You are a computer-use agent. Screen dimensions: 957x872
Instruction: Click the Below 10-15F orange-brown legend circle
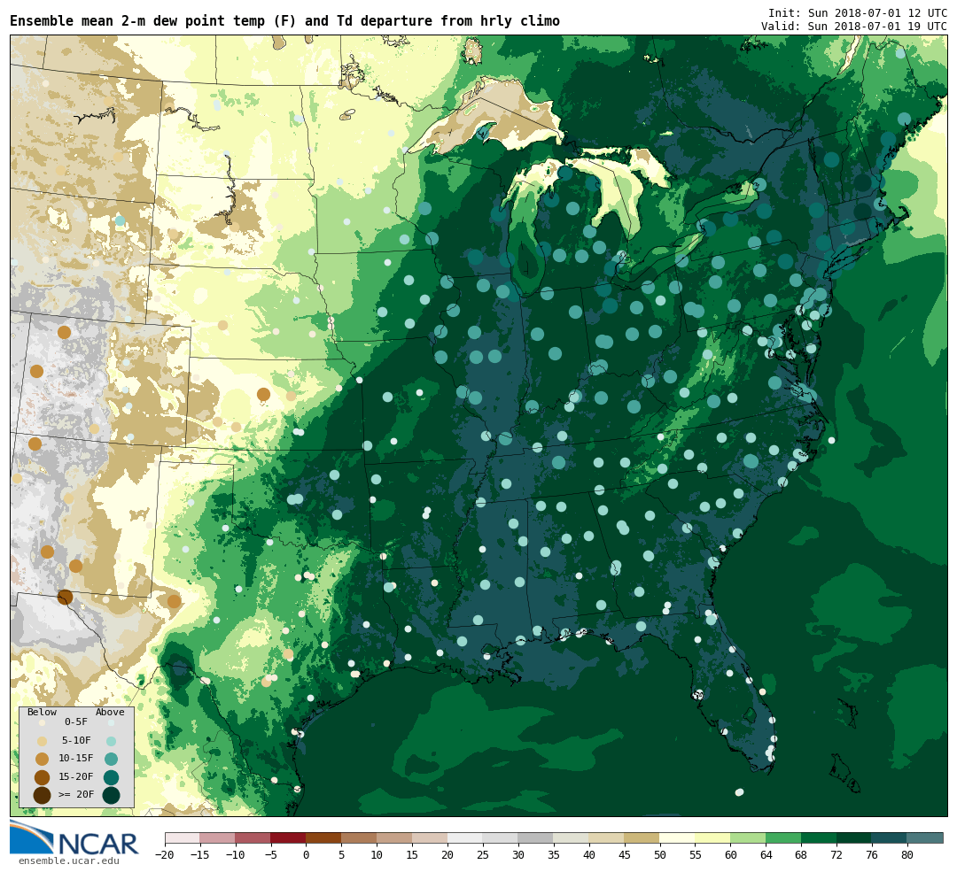tap(43, 760)
